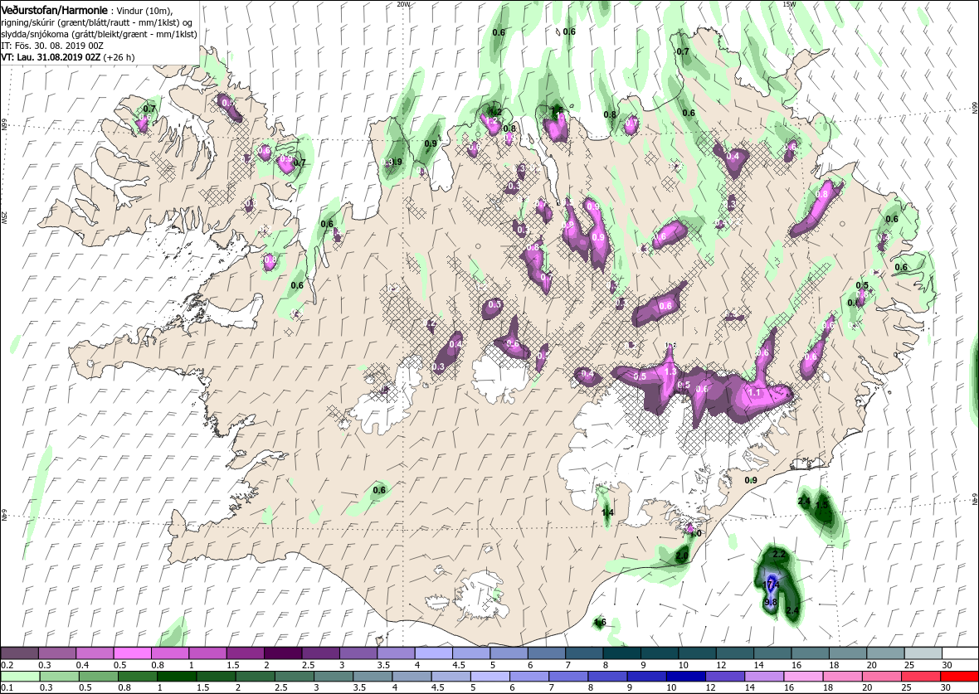Pick the violet 12 rain-scale swatch
The image size is (979, 694).
(725, 677)
